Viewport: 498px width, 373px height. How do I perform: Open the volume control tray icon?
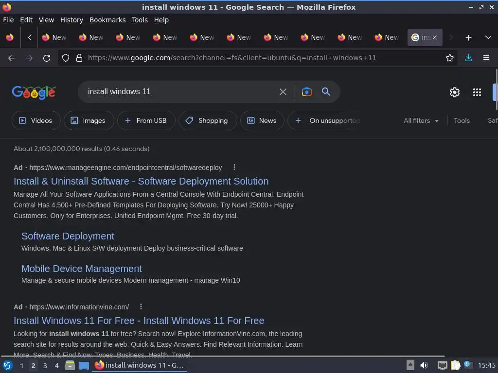pos(424,365)
